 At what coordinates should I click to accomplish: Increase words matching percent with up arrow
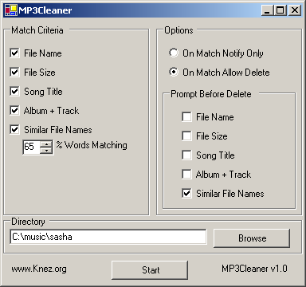click(46, 144)
